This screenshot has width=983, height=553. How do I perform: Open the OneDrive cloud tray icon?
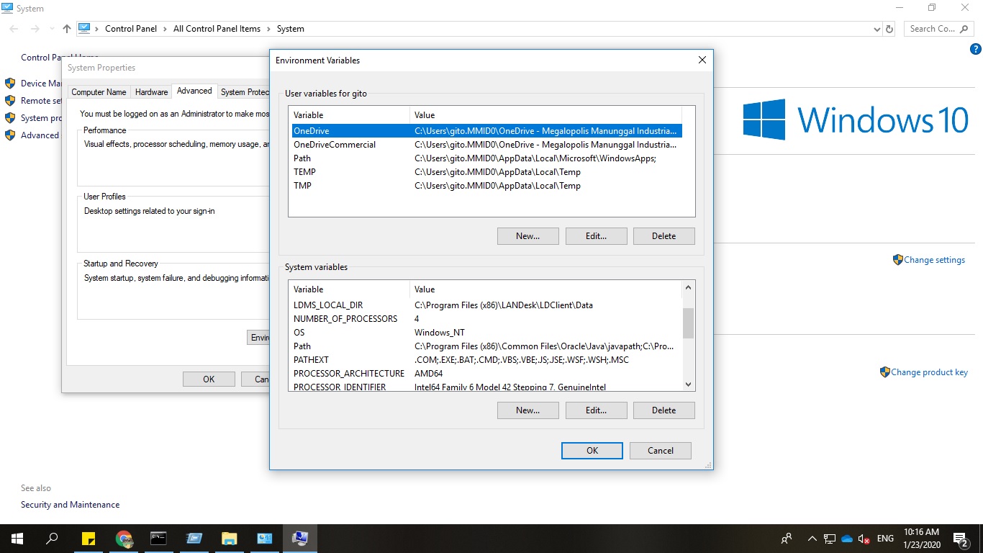(847, 539)
